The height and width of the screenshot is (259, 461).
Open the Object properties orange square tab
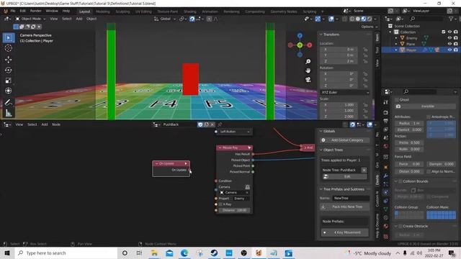pos(386,167)
